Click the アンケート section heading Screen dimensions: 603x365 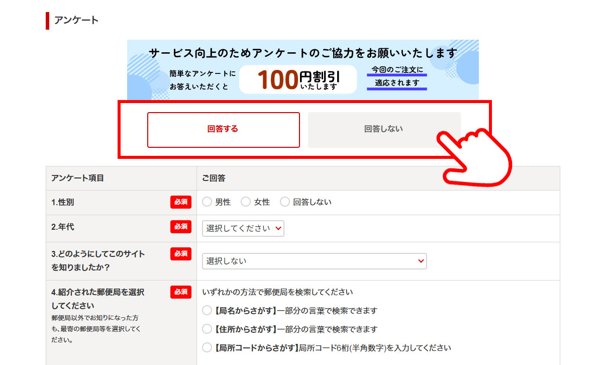click(76, 21)
